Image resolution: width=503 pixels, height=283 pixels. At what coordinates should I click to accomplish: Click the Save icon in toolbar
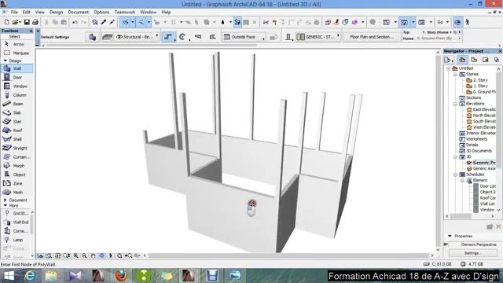tap(27, 22)
